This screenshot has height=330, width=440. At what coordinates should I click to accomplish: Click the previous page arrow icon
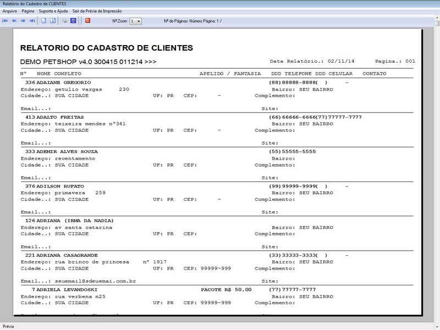pyautogui.click(x=14, y=21)
